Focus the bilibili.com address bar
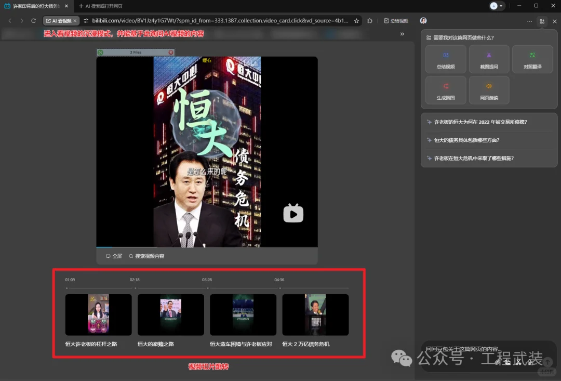 pos(220,21)
